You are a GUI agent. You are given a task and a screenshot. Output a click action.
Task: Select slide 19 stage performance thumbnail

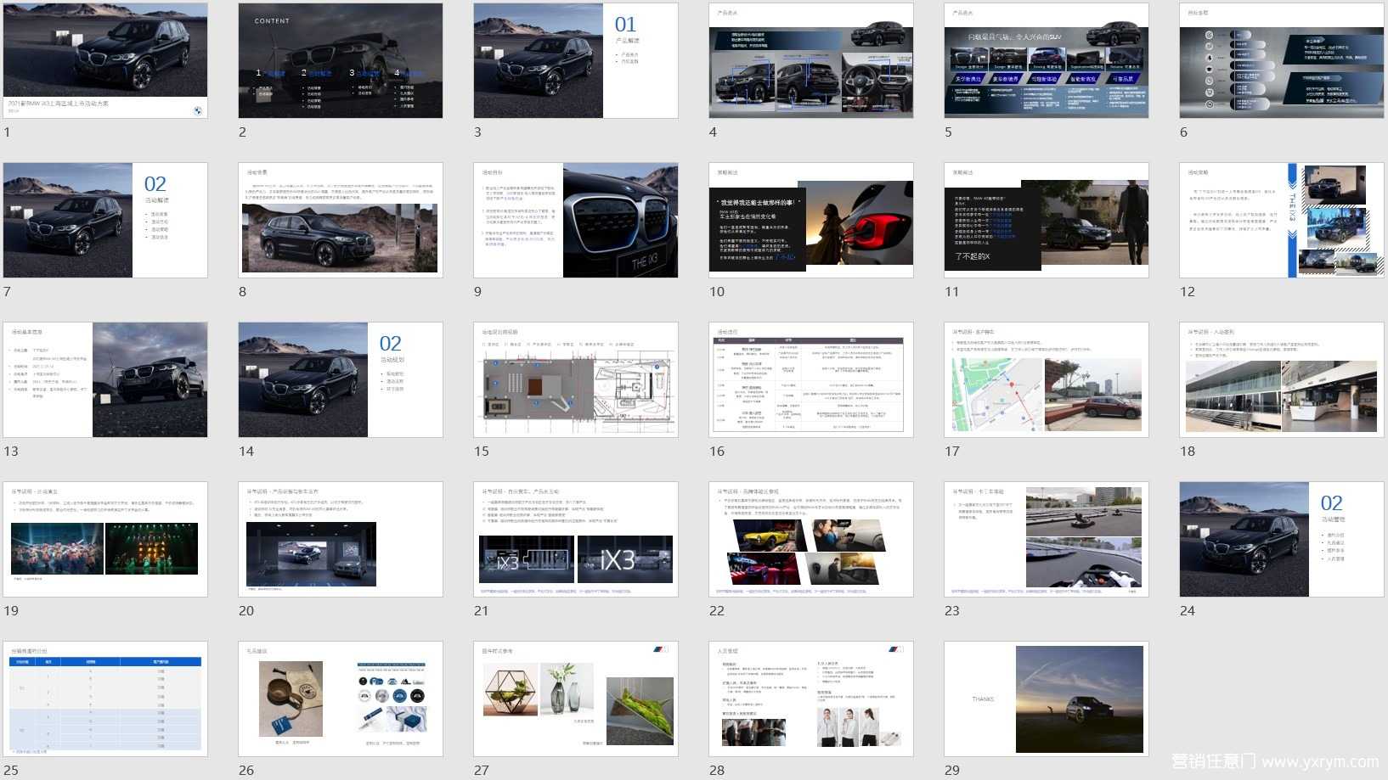pyautogui.click(x=105, y=539)
